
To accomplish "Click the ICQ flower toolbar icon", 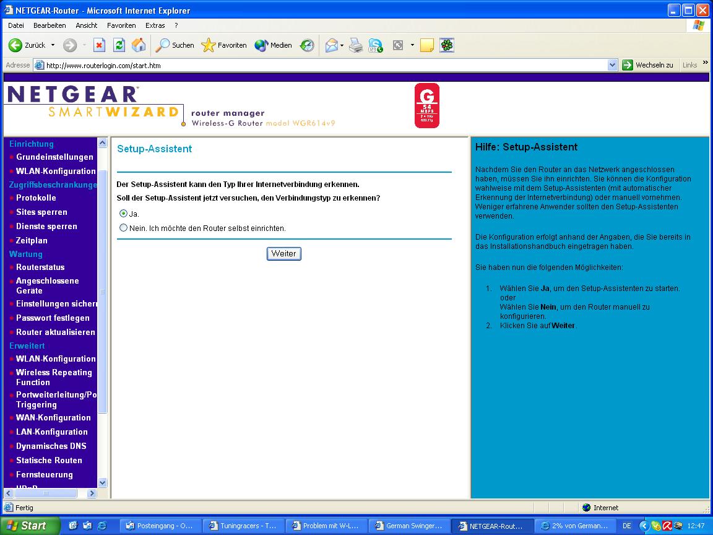I will point(447,45).
